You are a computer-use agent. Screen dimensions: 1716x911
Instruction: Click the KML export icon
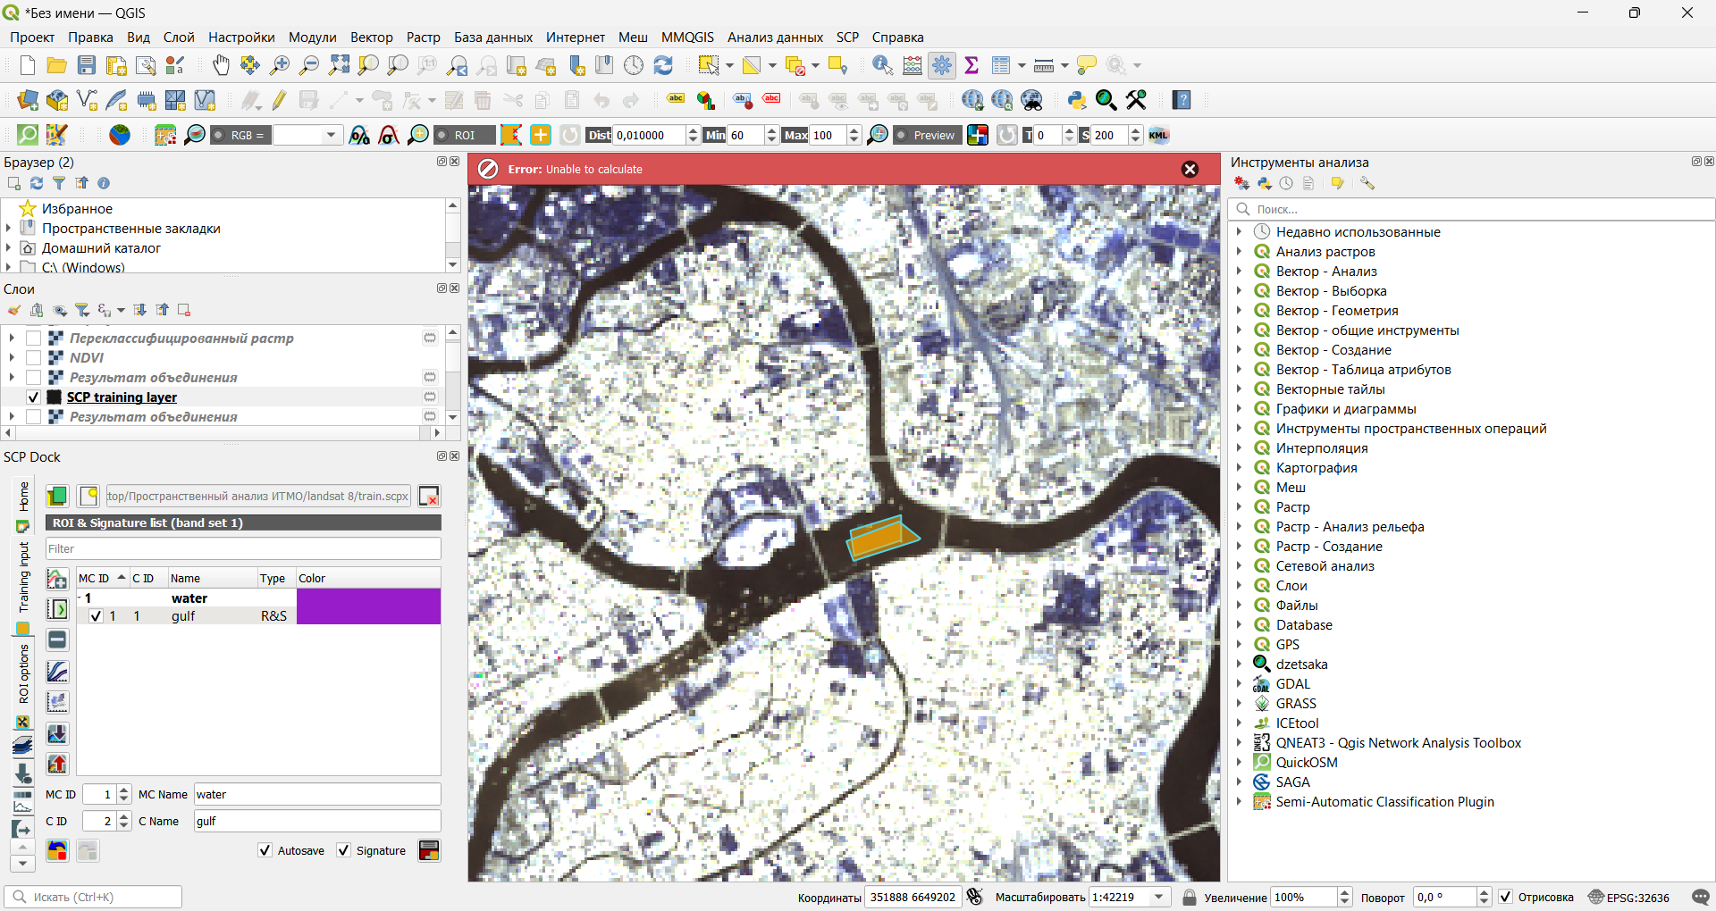click(x=1159, y=135)
